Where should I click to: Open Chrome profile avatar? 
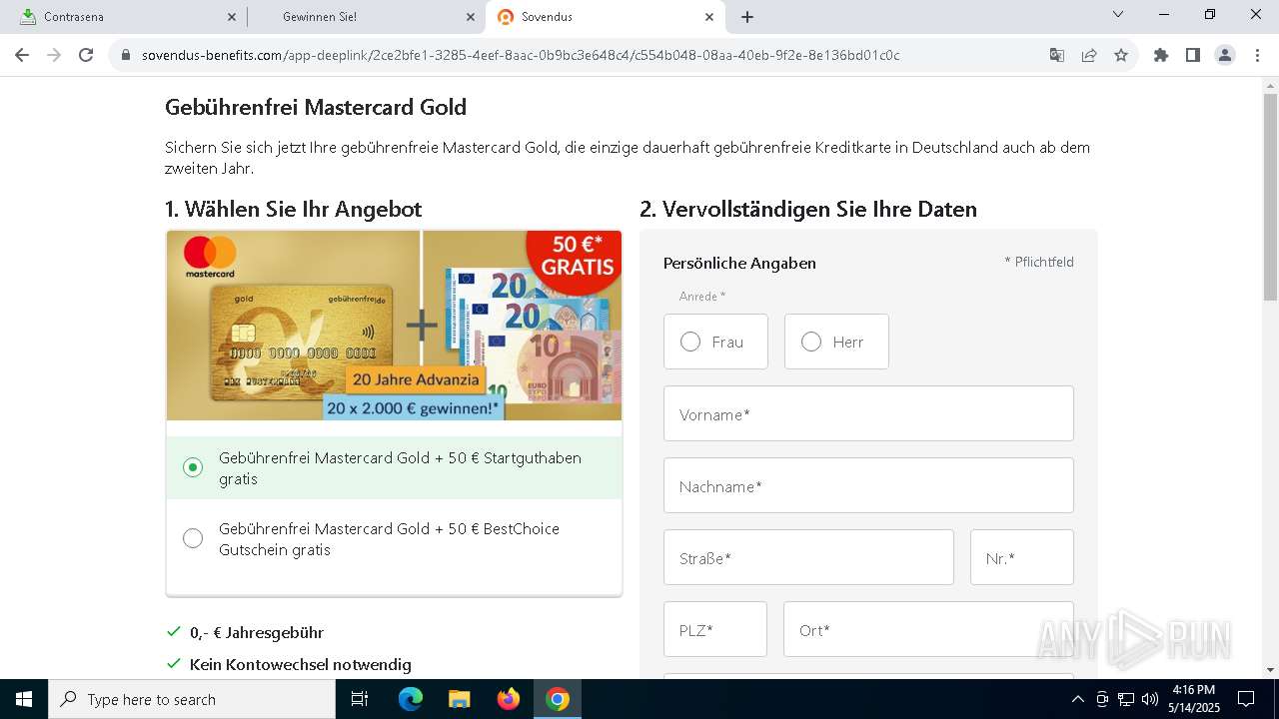click(1225, 55)
